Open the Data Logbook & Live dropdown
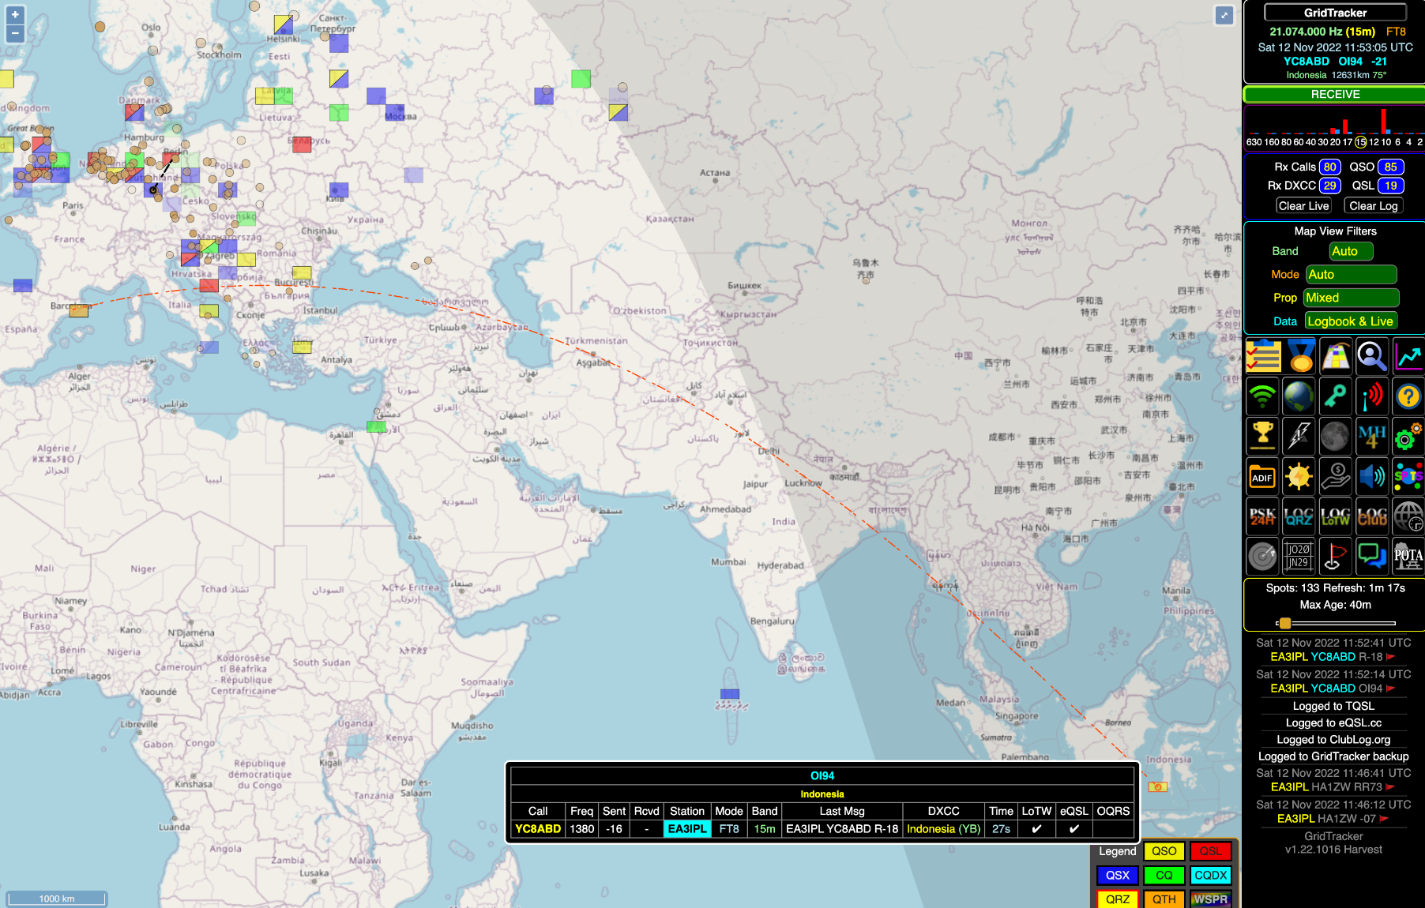This screenshot has height=908, width=1425. (x=1352, y=321)
